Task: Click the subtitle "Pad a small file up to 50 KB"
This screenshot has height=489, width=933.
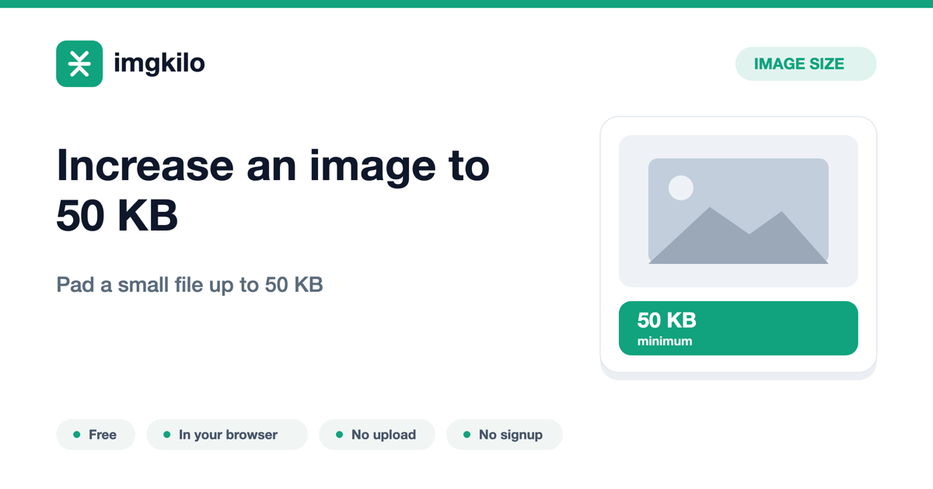Action: tap(190, 285)
